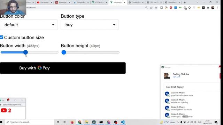
Task: Open the notification center icon
Action: [216, 122]
